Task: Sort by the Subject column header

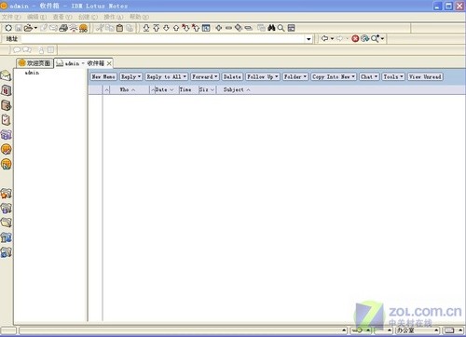Action: [237, 89]
